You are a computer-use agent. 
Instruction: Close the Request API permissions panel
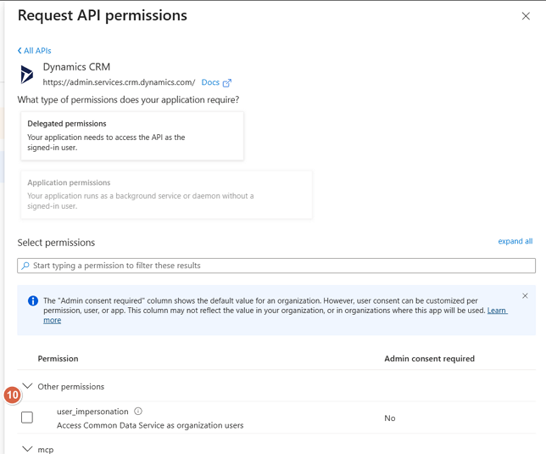[526, 16]
